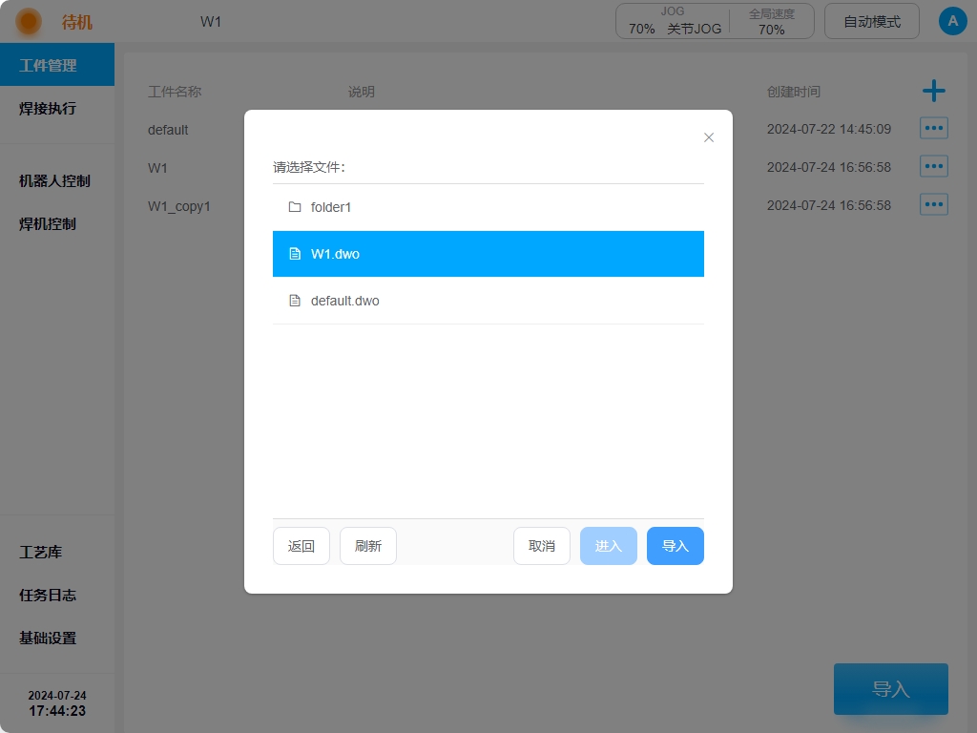Open more options for default workpiece
The width and height of the screenshot is (977, 733).
coord(933,129)
